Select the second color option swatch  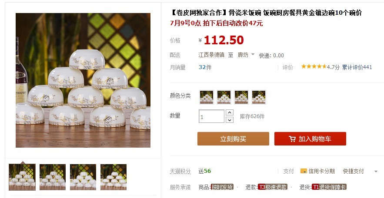tap(224, 97)
